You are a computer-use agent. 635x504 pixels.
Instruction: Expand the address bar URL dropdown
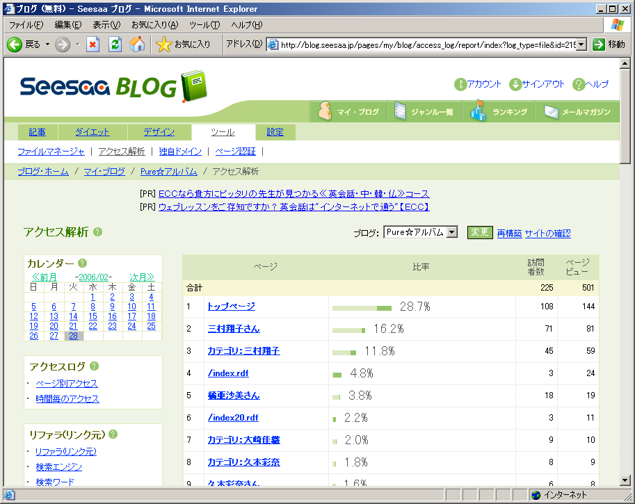tap(581, 44)
